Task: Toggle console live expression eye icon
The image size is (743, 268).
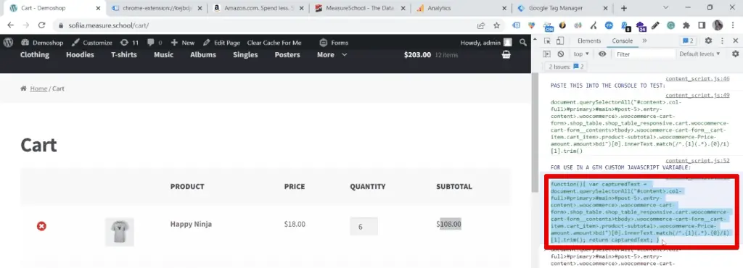Action: click(602, 54)
